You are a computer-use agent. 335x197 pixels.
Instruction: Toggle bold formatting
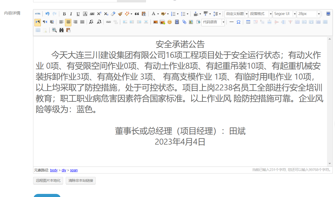[x=64, y=14]
